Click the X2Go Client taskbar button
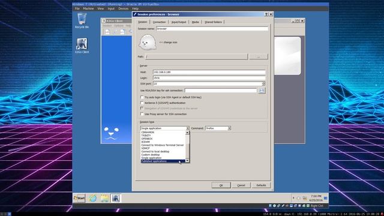The image size is (384, 216). [x=116, y=198]
